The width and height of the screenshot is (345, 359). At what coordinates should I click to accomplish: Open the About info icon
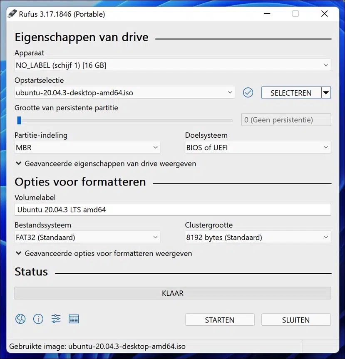pyautogui.click(x=38, y=319)
